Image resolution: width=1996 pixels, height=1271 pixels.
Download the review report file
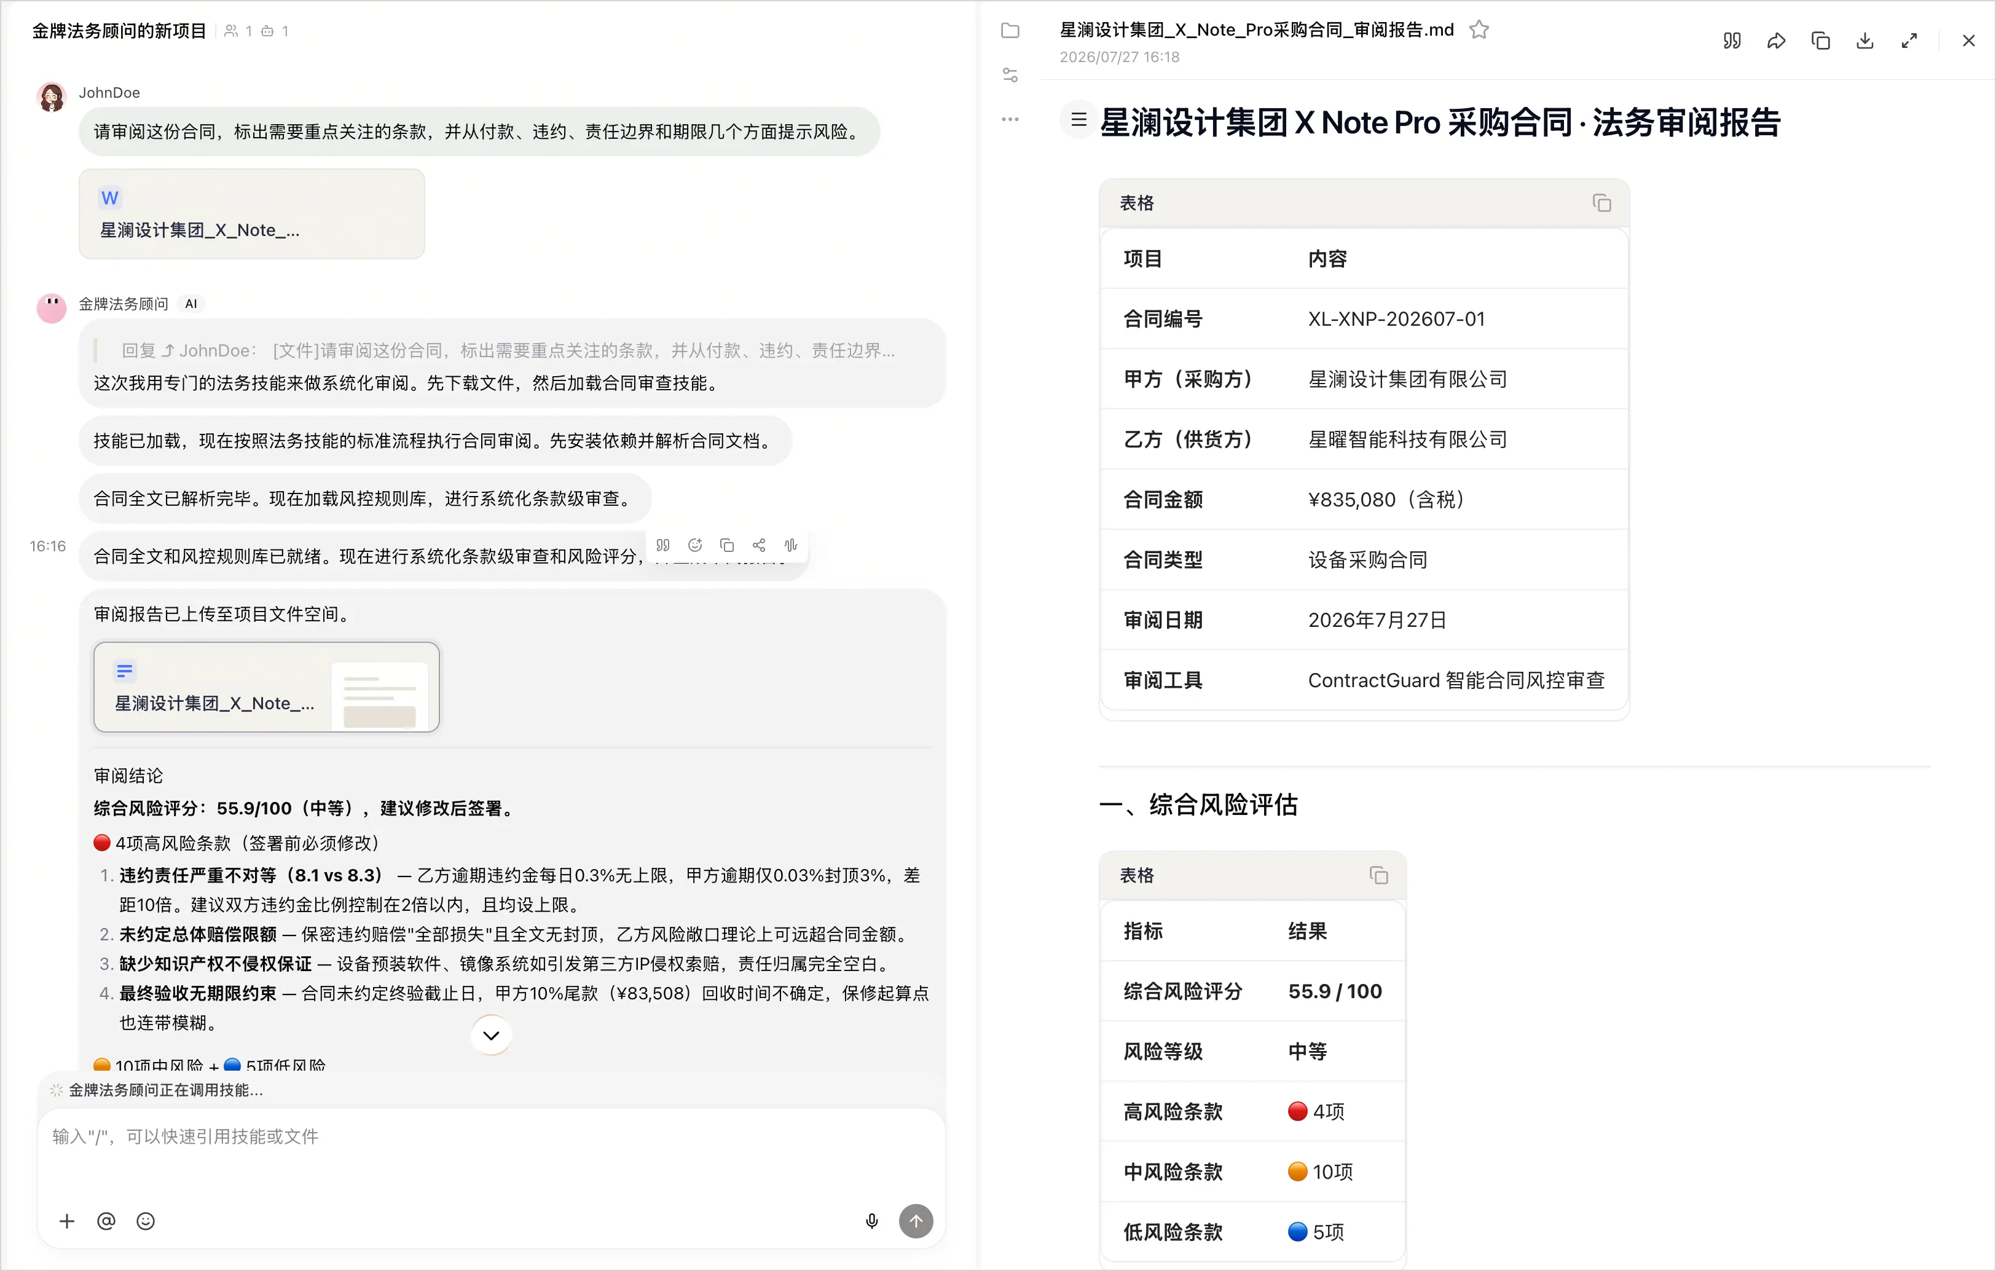1864,41
